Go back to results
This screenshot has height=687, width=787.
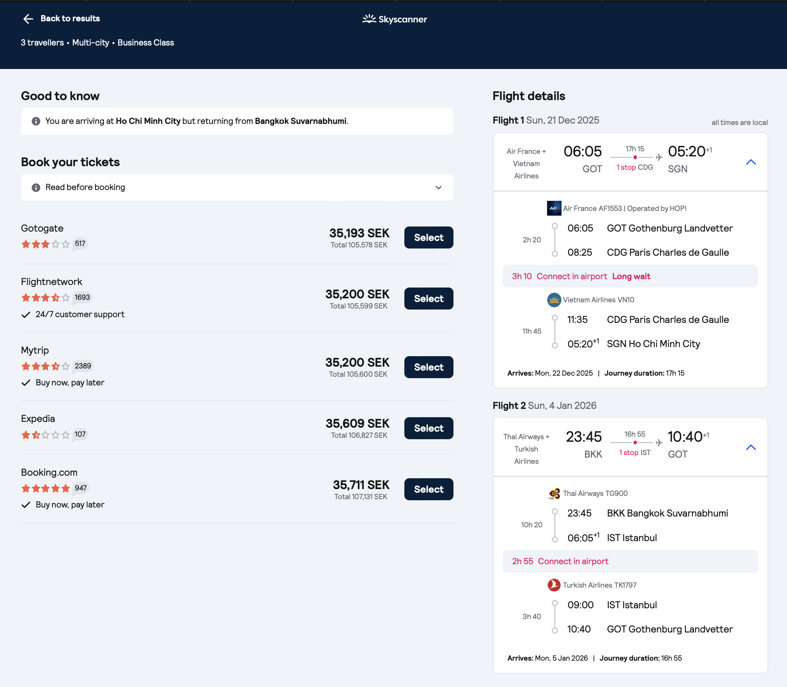pyautogui.click(x=70, y=18)
